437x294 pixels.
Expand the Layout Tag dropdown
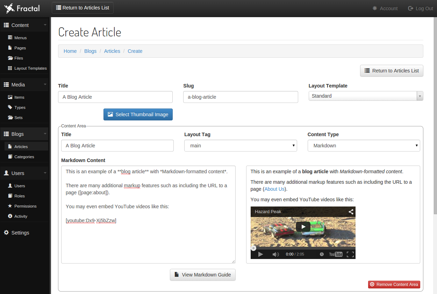293,145
